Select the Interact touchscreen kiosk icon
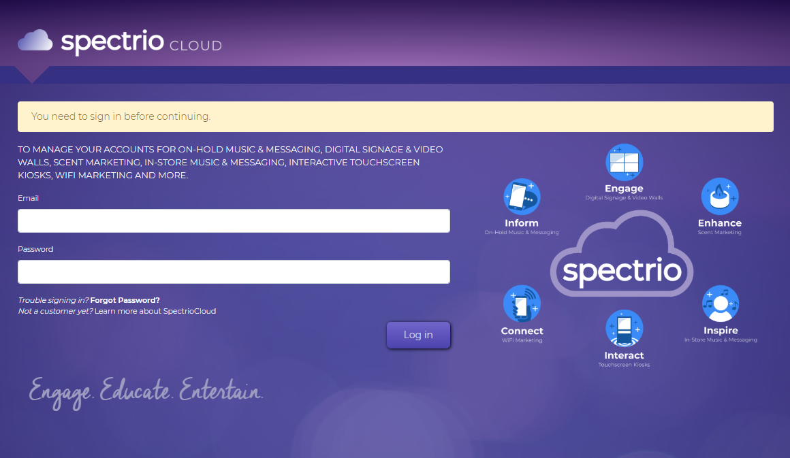Viewport: 790px width, 458px height. (624, 328)
